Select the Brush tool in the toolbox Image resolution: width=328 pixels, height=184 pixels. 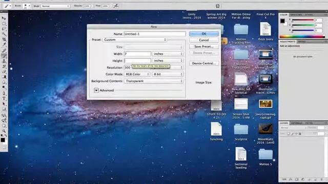(4, 56)
